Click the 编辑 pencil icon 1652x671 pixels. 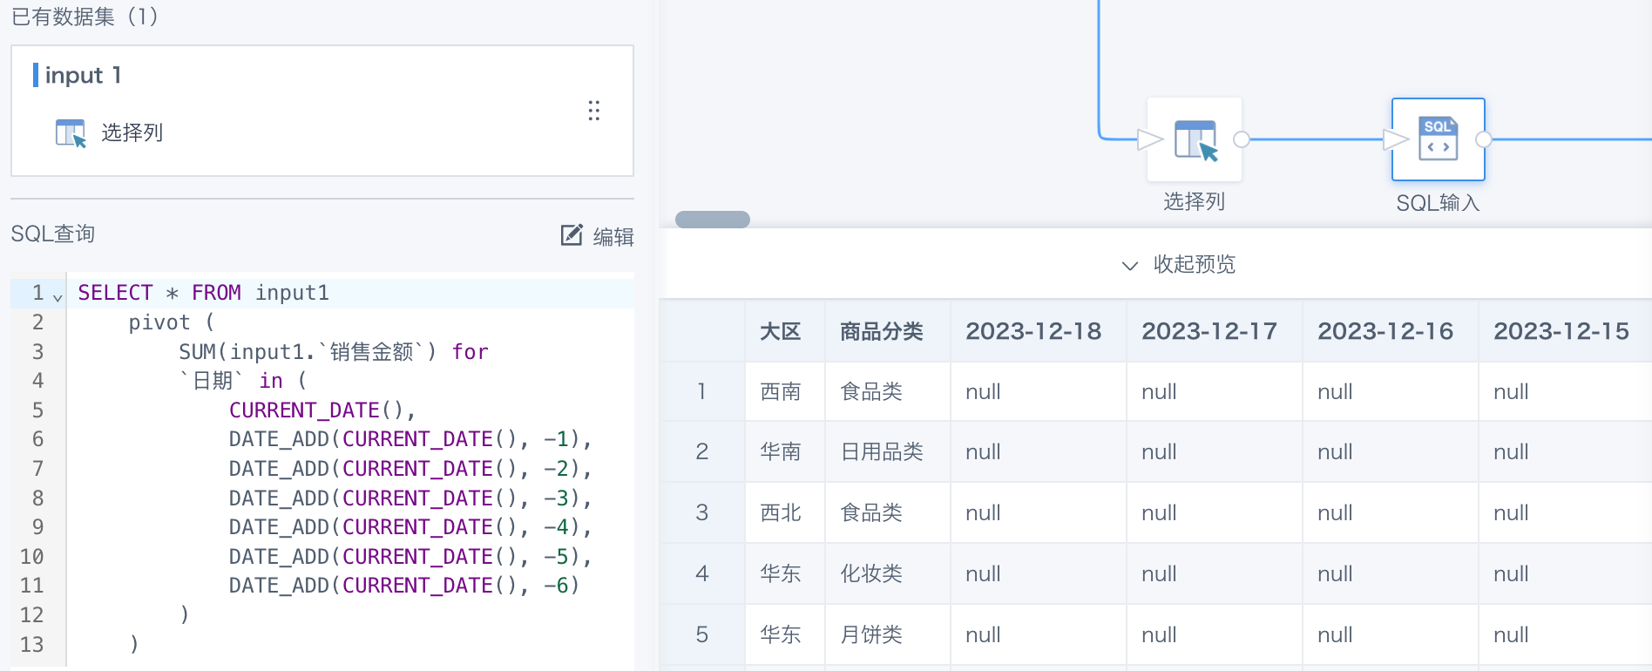click(x=572, y=234)
